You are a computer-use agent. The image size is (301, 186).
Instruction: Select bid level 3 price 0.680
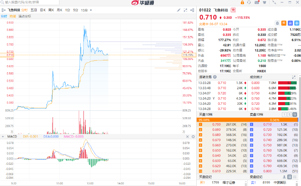pyautogui.click(x=217, y=135)
